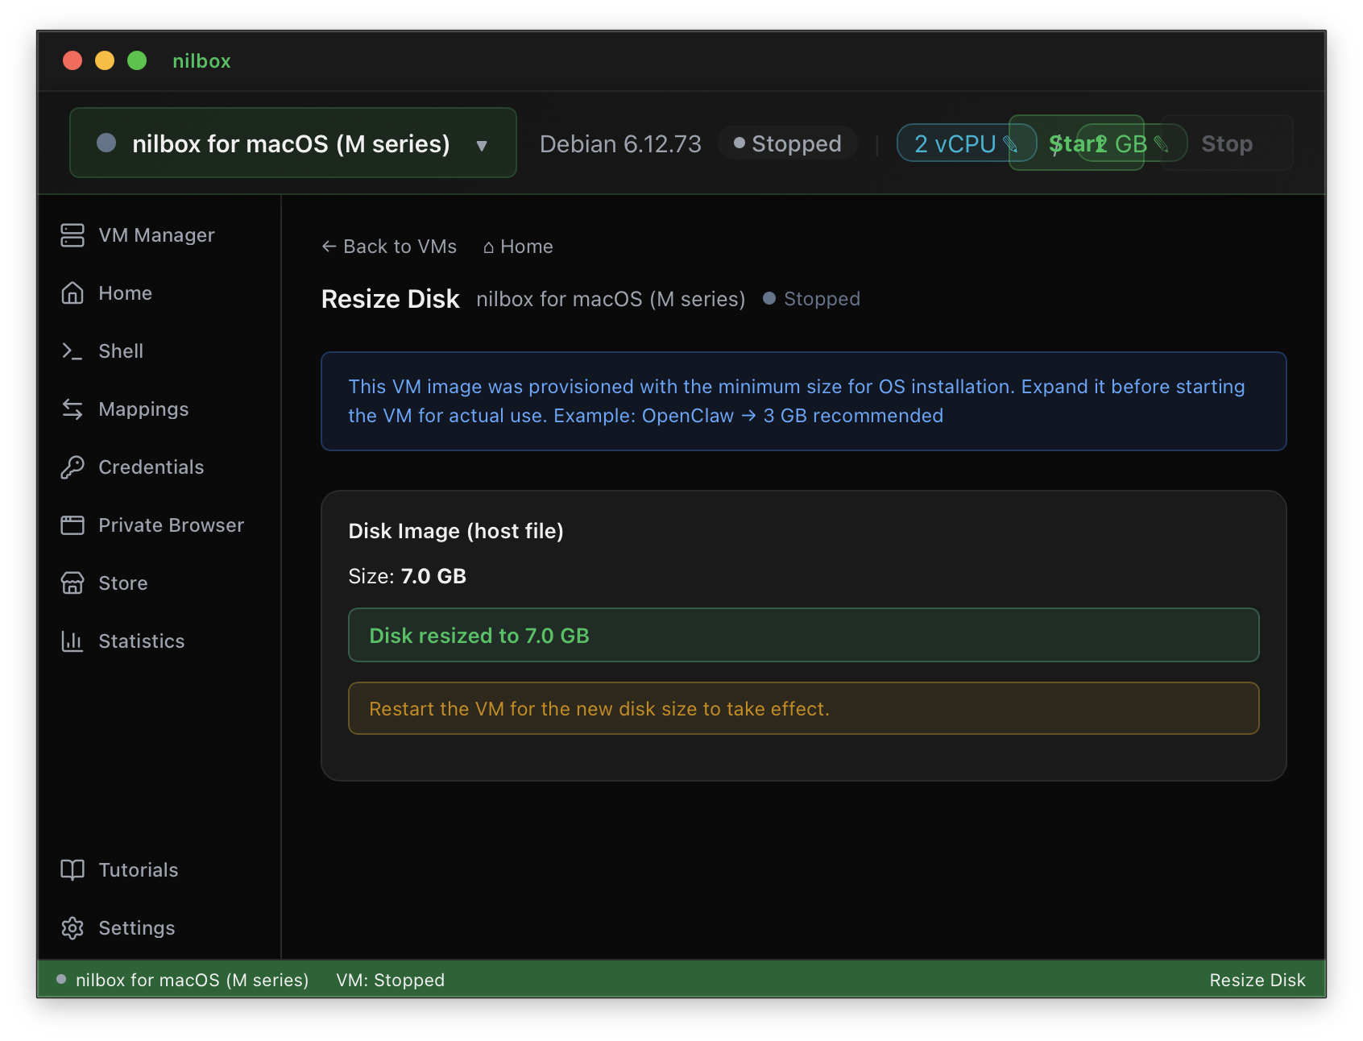Open the VM Manager
Viewport: 1363px width, 1041px height.
pyautogui.click(x=156, y=234)
